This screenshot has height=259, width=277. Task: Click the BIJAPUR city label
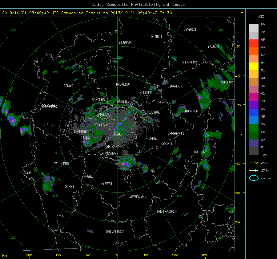tap(125, 42)
